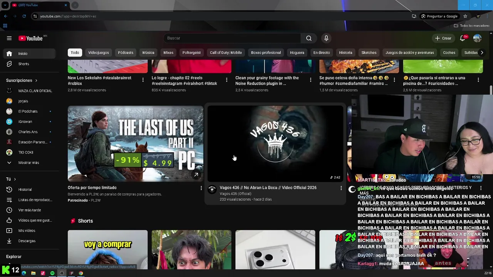Open File Explorer from the taskbar

pyautogui.click(x=33, y=273)
